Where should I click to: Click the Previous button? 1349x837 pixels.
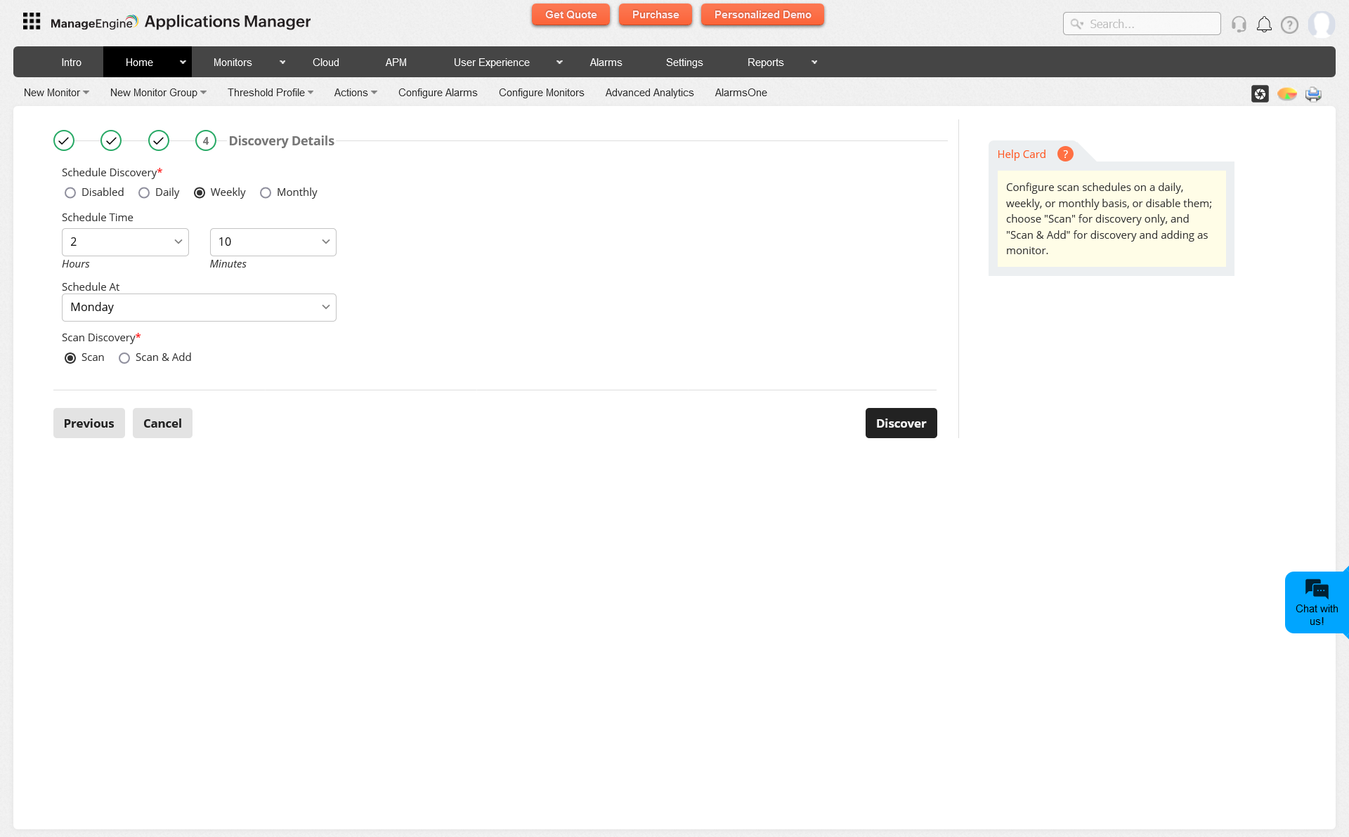coord(89,423)
